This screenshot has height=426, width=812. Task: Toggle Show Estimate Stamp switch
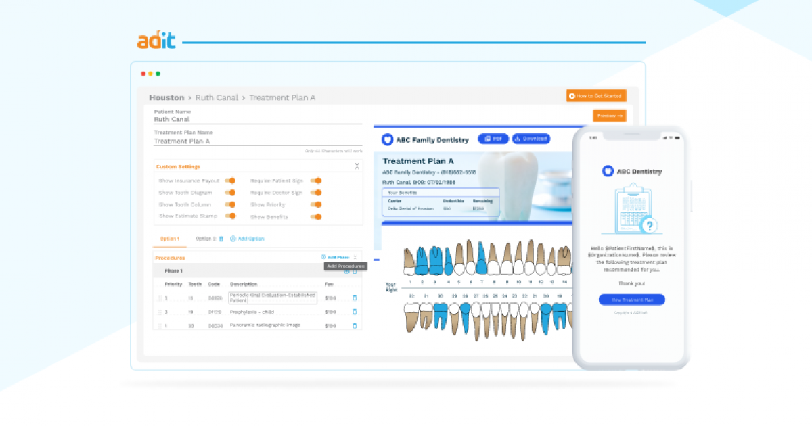point(231,216)
